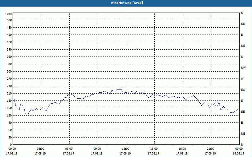Click the 120 y-axis value

9,115
